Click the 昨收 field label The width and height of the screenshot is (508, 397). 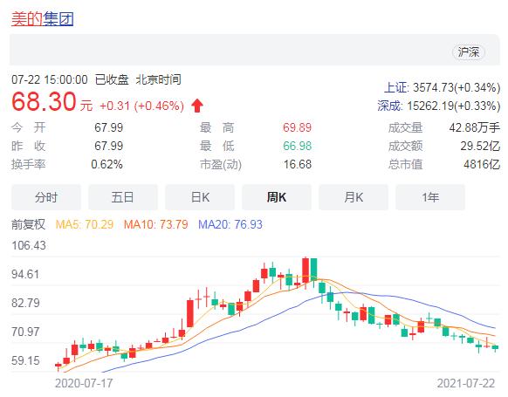[x=28, y=146]
